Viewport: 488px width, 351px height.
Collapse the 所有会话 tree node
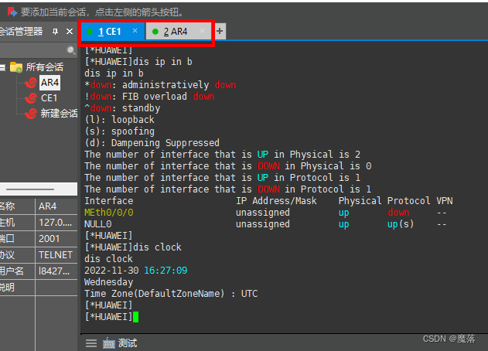coord(3,67)
